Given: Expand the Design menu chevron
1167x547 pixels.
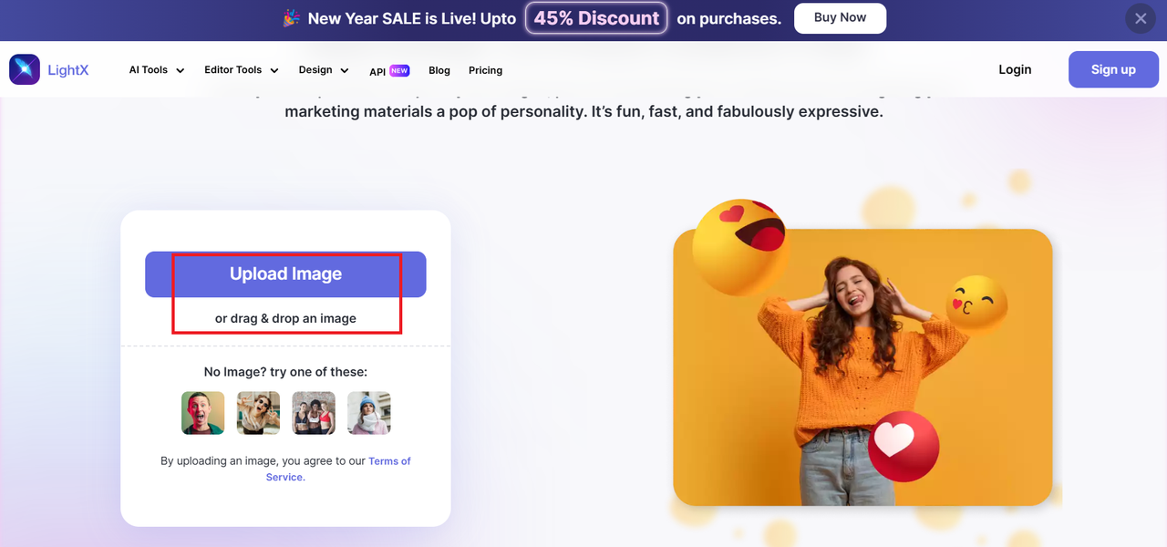Looking at the screenshot, I should pos(344,70).
